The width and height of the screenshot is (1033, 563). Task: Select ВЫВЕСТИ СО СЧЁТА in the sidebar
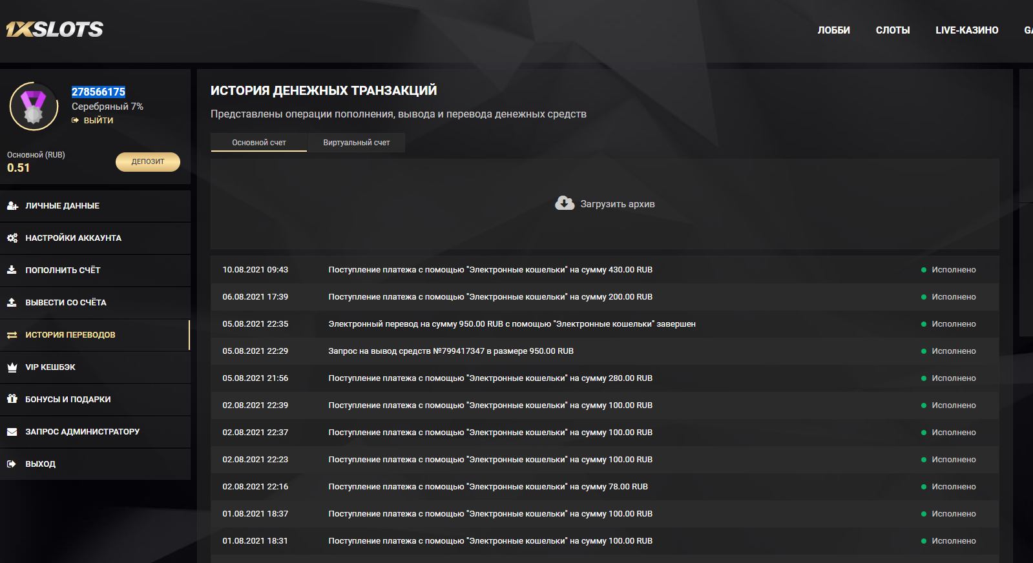[x=95, y=303]
